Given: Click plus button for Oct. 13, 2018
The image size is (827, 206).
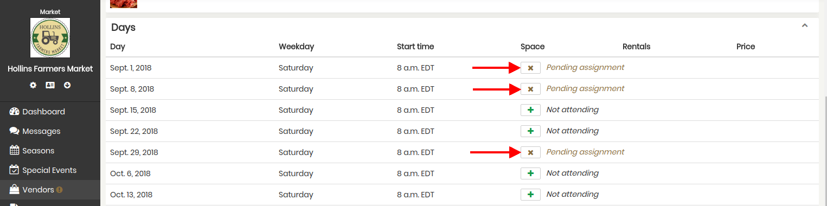Looking at the screenshot, I should (530, 195).
